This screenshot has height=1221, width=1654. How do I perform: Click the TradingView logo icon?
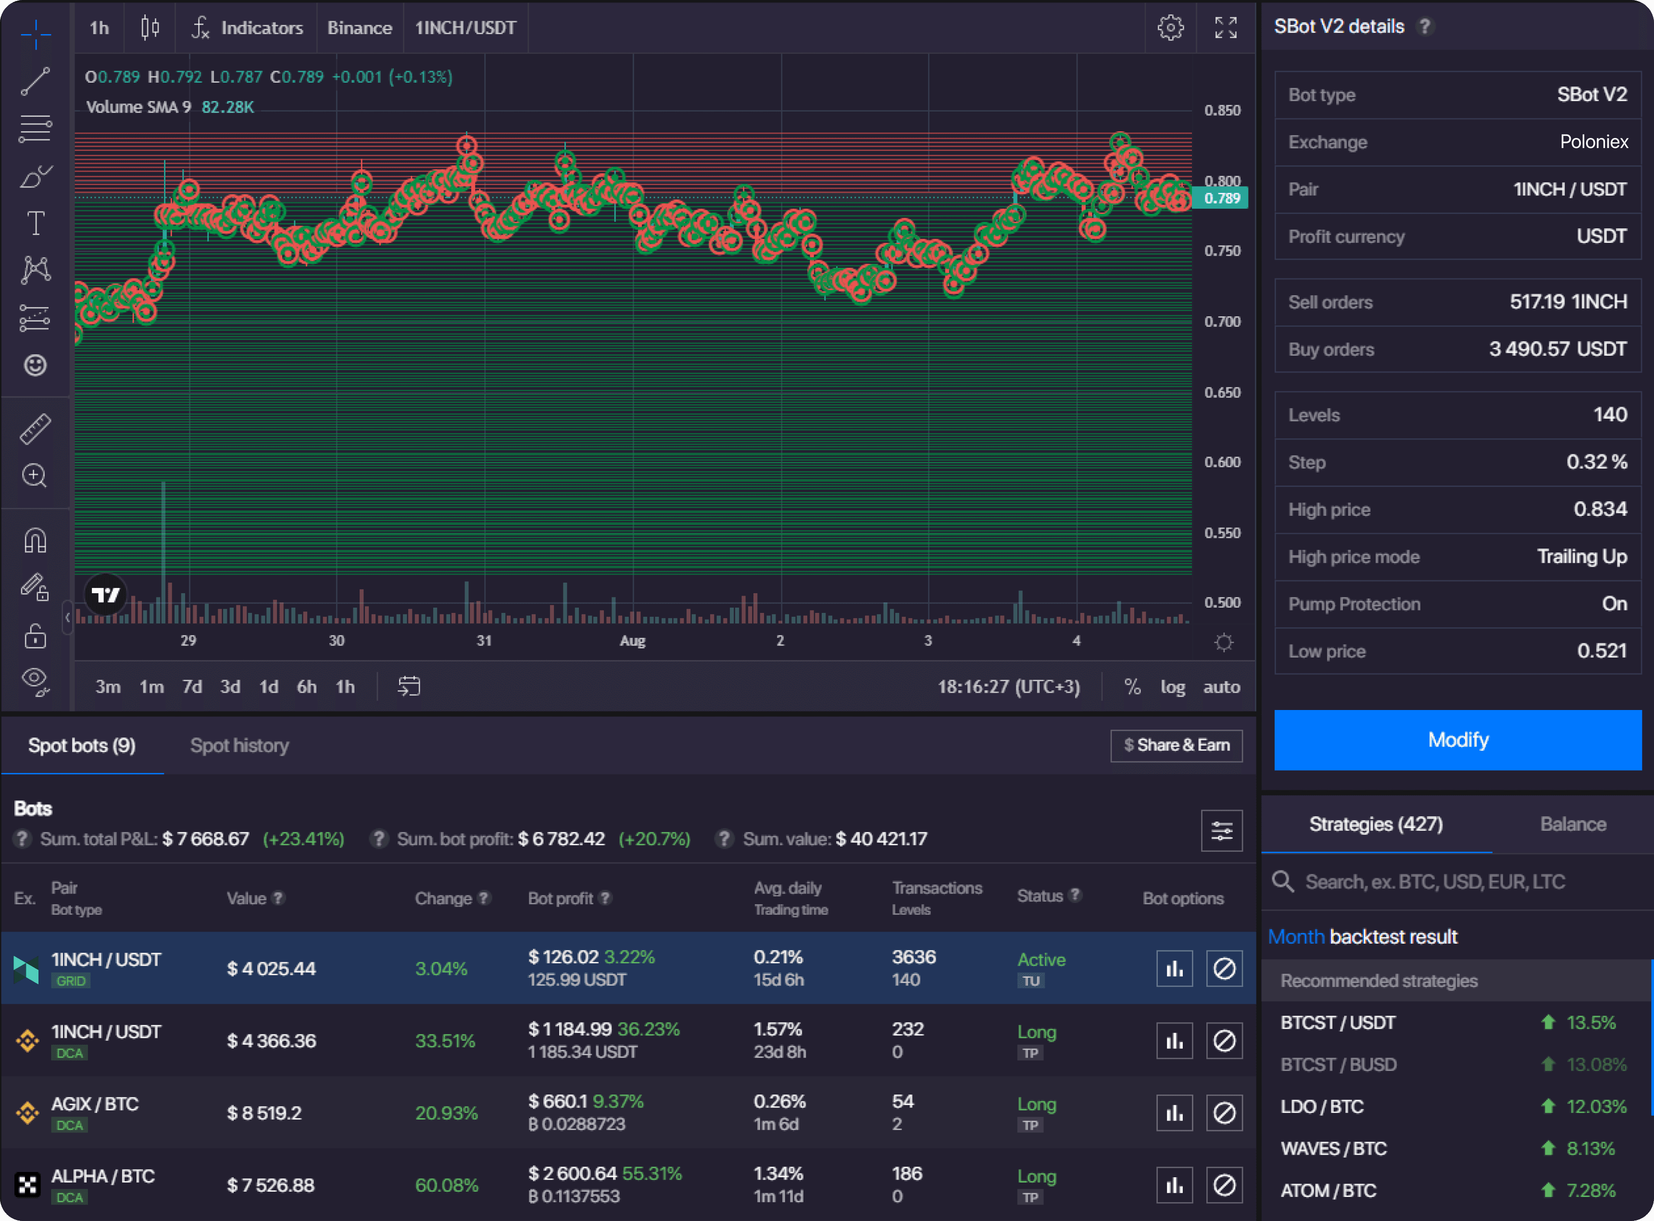[108, 592]
